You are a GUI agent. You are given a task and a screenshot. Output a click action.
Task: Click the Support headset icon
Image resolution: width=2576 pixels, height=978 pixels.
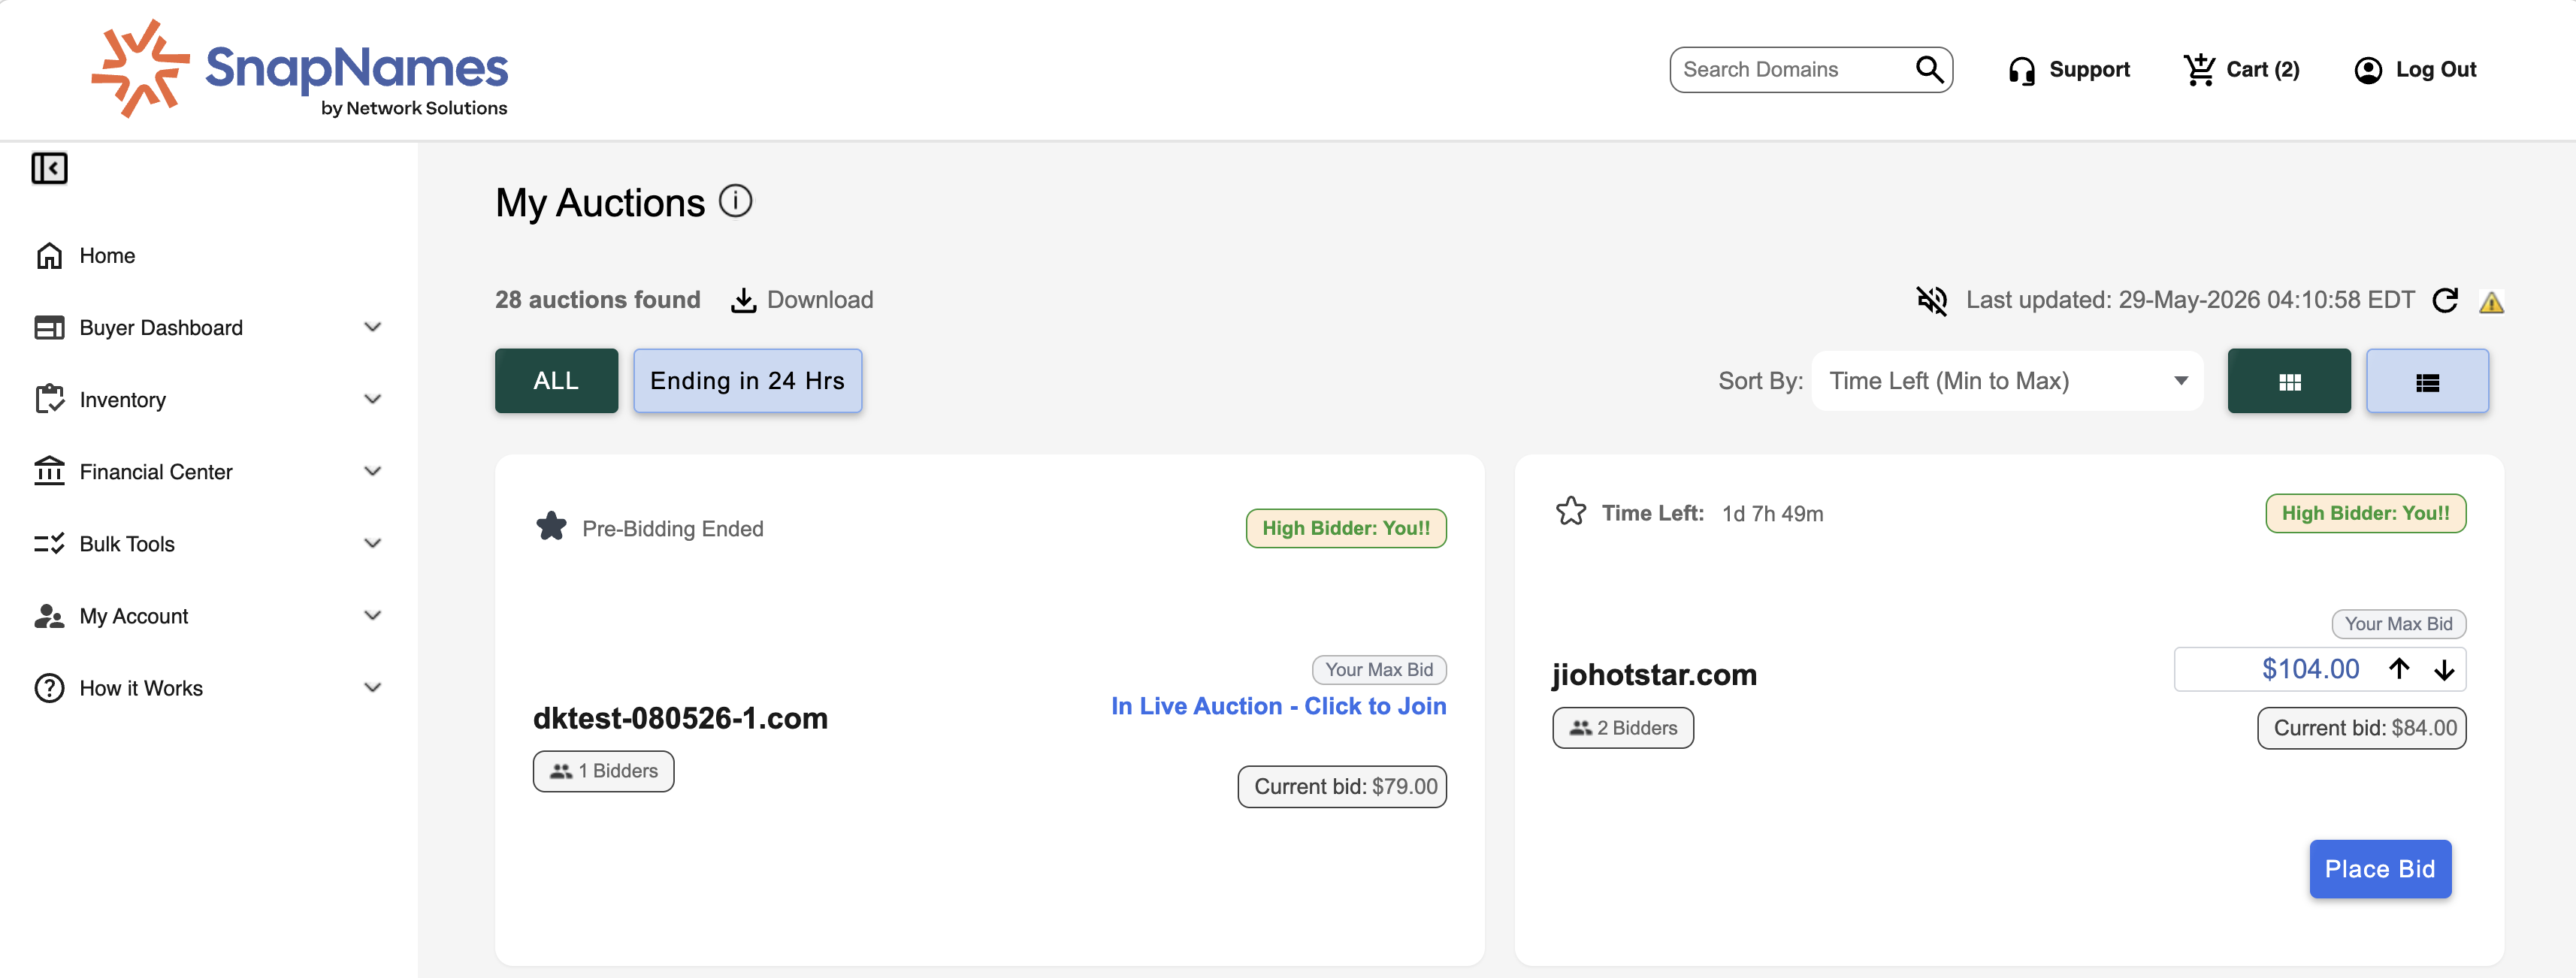(x=2021, y=70)
